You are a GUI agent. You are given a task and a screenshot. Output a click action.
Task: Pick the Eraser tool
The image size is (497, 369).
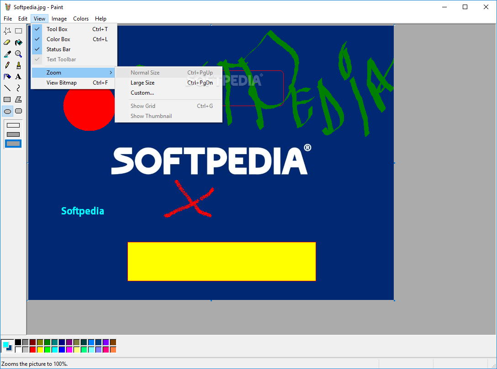(7, 42)
